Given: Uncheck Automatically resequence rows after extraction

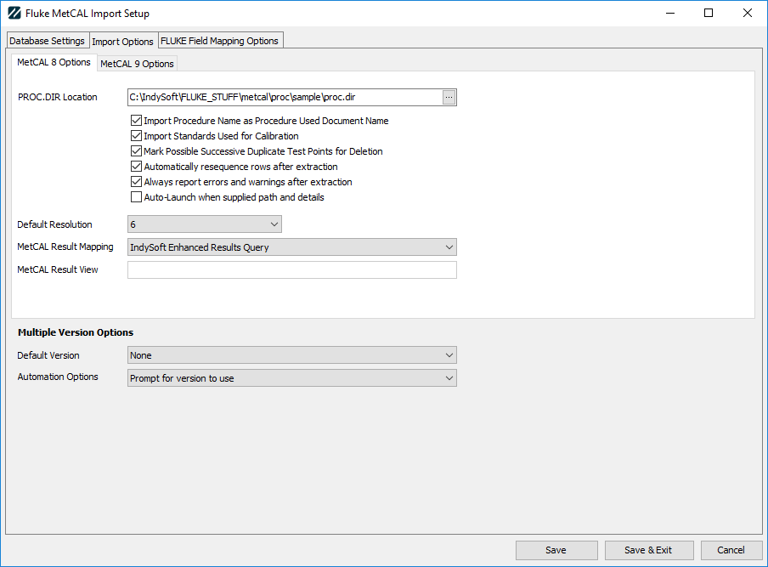Looking at the screenshot, I should [x=136, y=167].
